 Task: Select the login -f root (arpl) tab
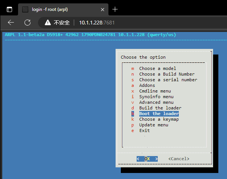[63, 9]
